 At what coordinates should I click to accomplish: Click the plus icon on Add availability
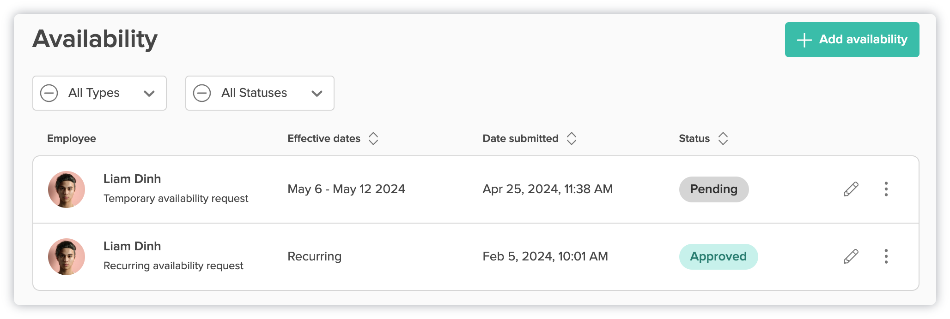click(x=804, y=40)
